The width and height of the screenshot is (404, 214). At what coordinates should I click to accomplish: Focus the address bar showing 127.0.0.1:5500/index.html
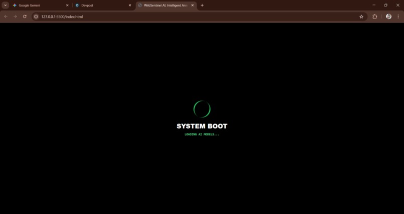(x=199, y=16)
